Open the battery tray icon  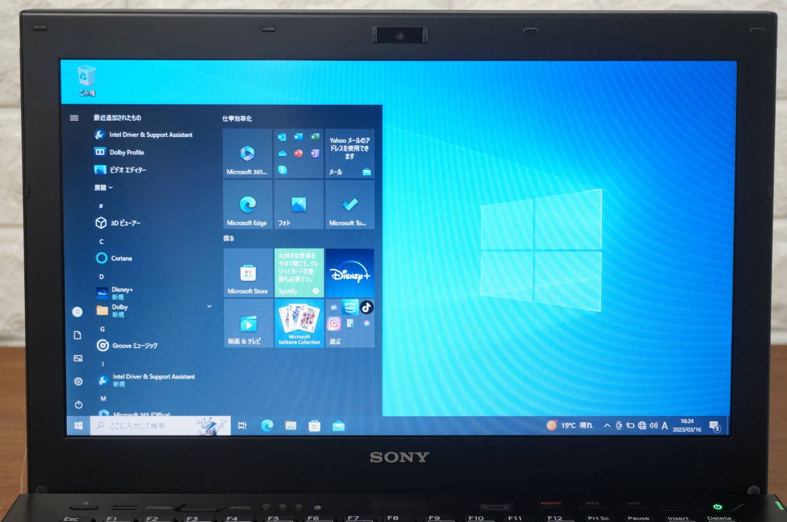(x=630, y=426)
